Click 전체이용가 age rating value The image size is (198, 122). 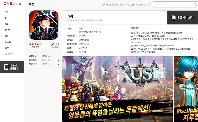tap(46, 56)
